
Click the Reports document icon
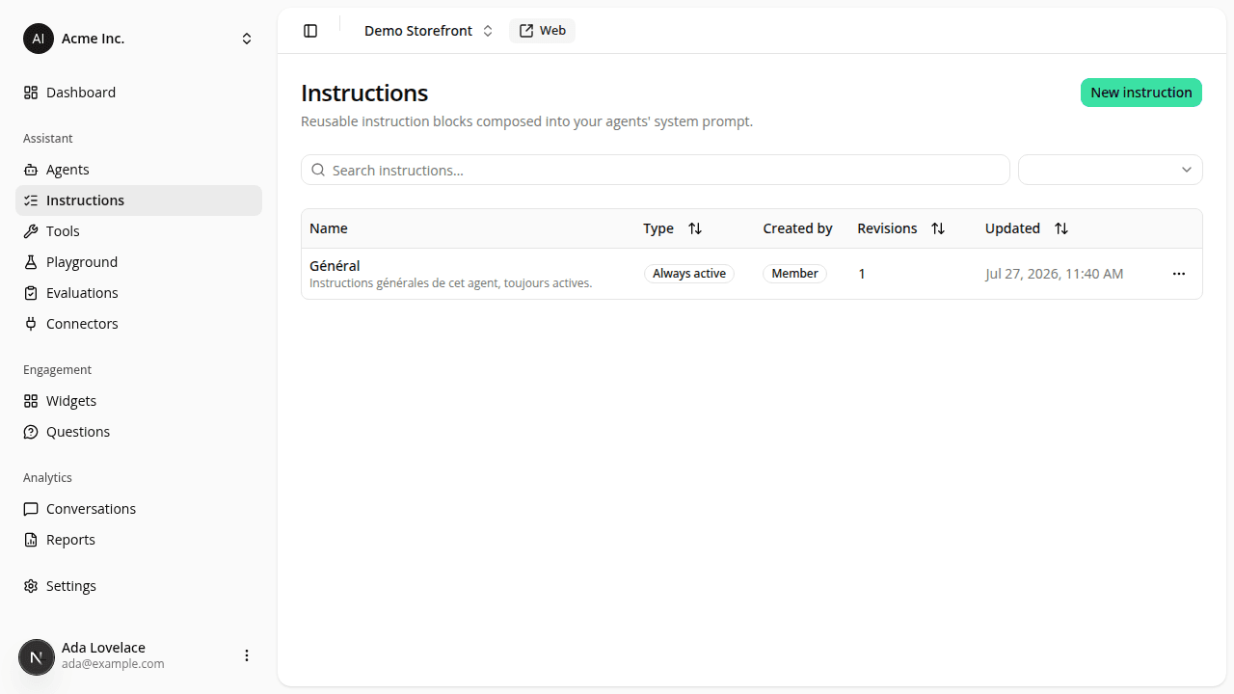click(x=31, y=540)
